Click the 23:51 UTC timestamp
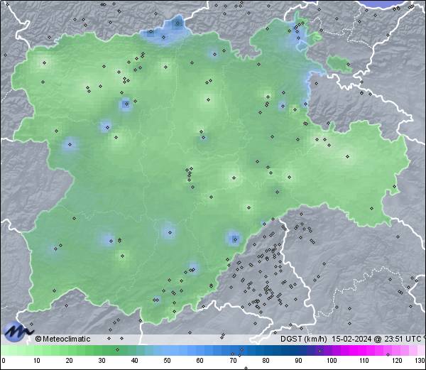 click(x=402, y=339)
